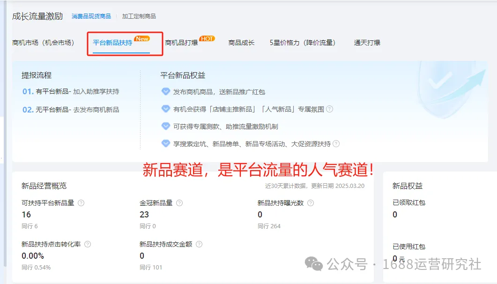Click the New badge on 平台新品扶持
The image size is (497, 284).
pos(142,39)
